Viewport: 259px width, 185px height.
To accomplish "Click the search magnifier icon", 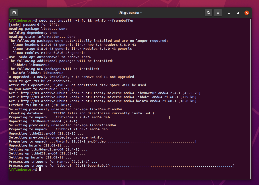I will 208,13.
